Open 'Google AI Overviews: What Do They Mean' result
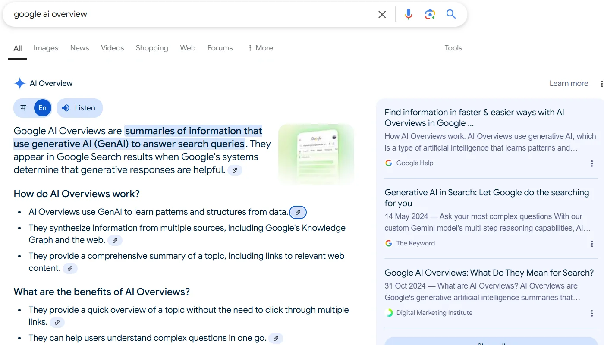The height and width of the screenshot is (345, 604). (489, 273)
